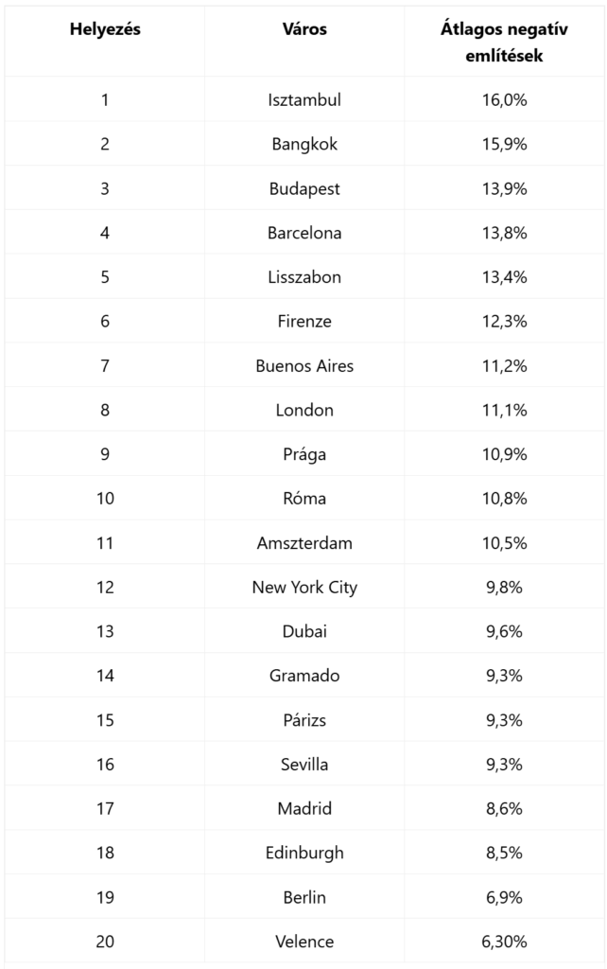
Task: Click the Lisszabon city cell
Action: [304, 277]
